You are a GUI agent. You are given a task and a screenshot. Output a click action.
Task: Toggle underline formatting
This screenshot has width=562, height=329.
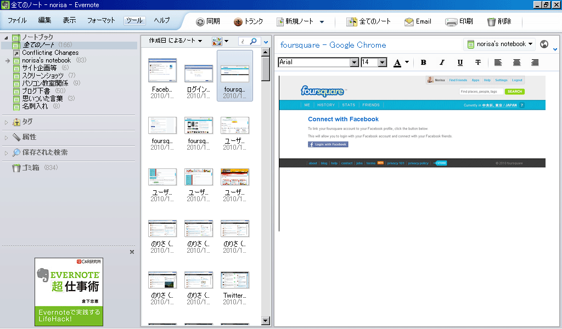pos(460,63)
